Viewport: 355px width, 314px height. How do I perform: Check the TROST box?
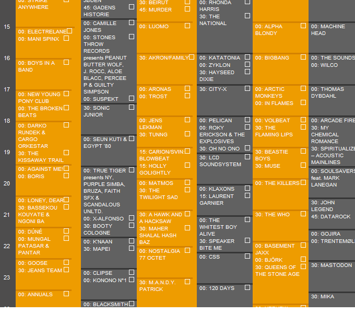pos(187,96)
